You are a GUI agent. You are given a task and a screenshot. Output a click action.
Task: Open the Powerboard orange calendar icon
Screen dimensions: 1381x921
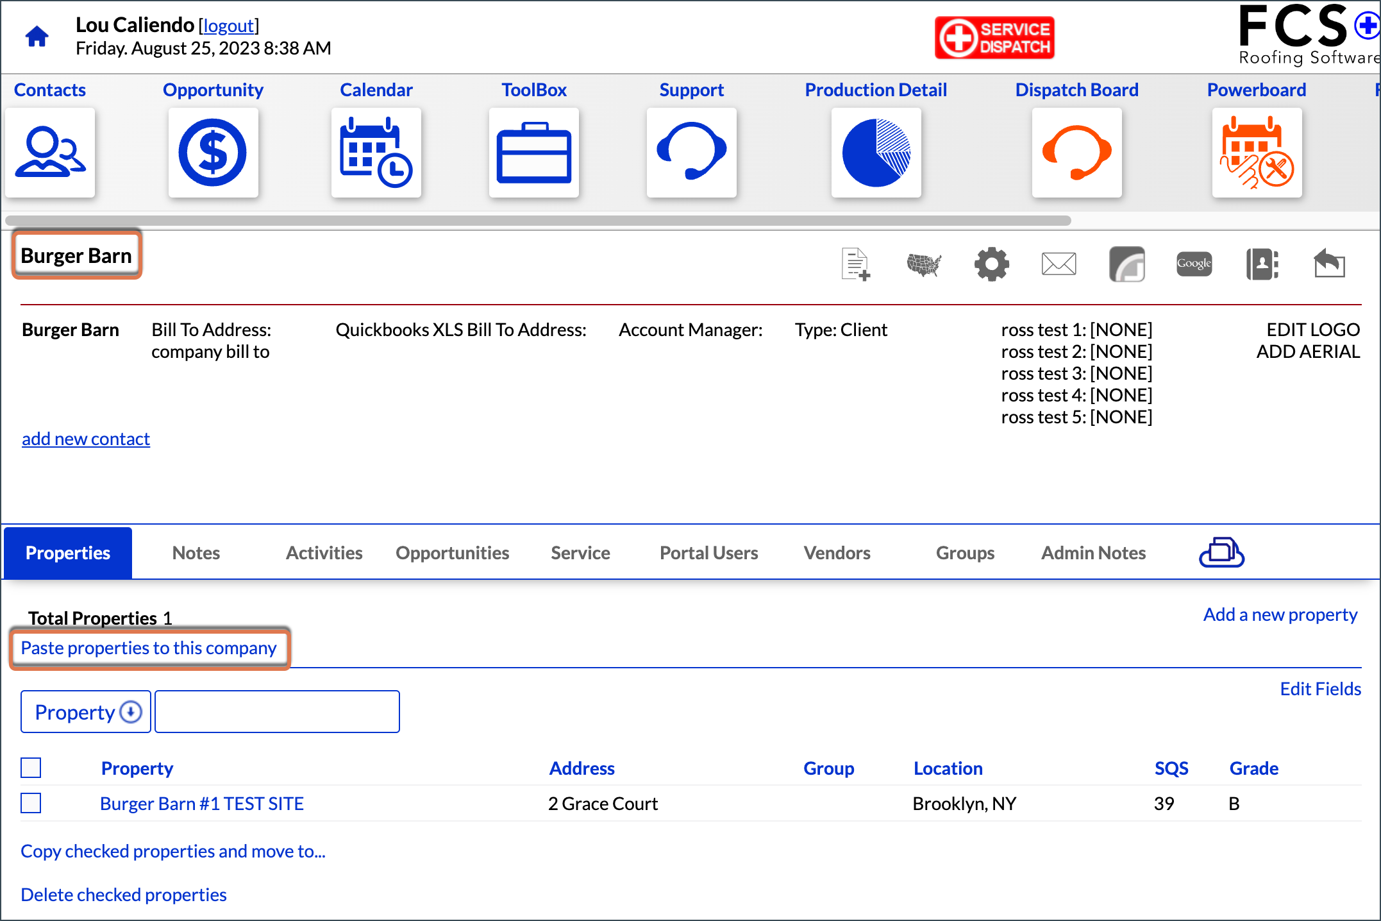click(1257, 152)
